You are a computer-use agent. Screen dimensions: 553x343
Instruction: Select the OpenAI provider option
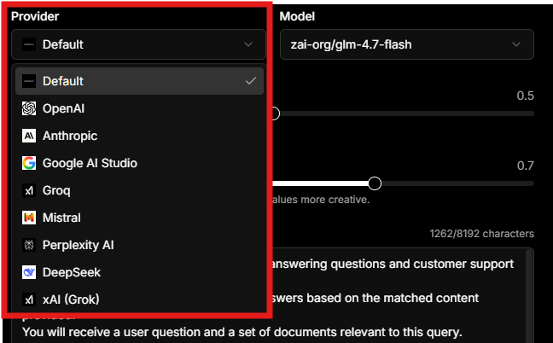tap(139, 108)
